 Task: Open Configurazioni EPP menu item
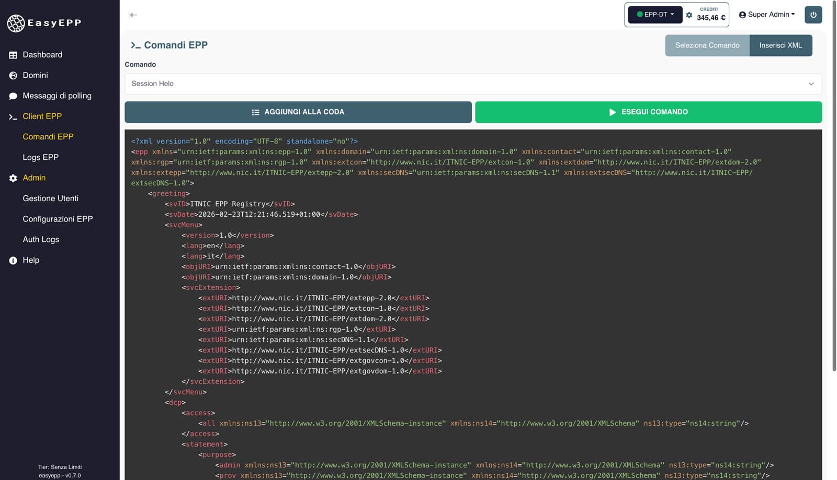point(58,219)
